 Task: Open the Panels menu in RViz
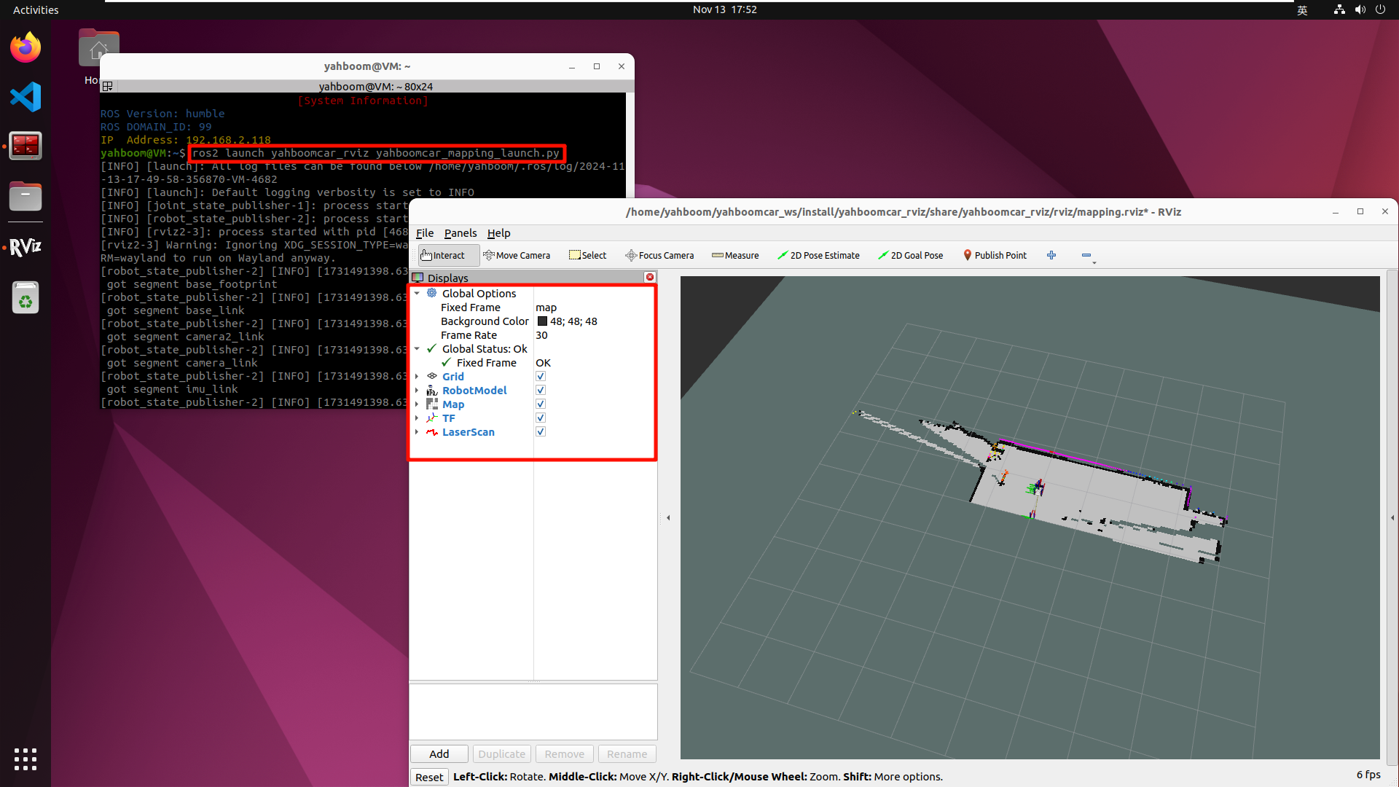click(x=461, y=233)
